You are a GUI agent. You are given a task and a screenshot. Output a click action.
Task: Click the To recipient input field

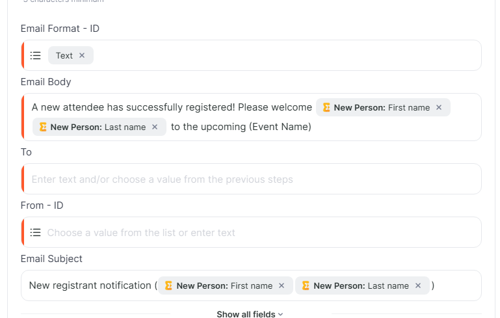point(254,179)
